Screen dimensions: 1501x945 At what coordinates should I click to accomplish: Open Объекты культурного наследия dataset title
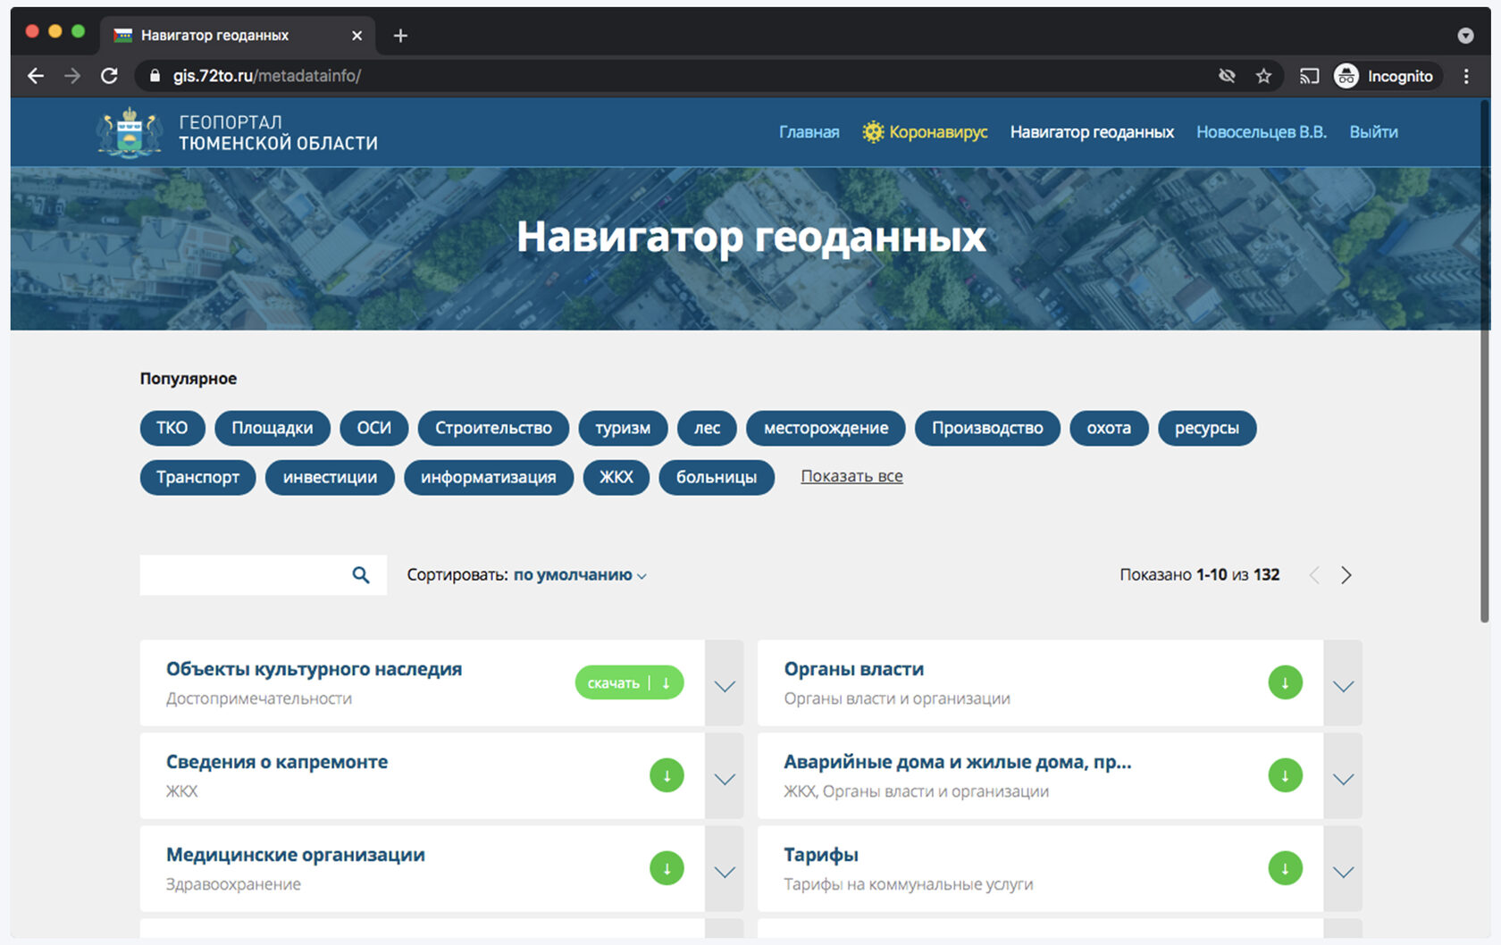click(x=314, y=669)
